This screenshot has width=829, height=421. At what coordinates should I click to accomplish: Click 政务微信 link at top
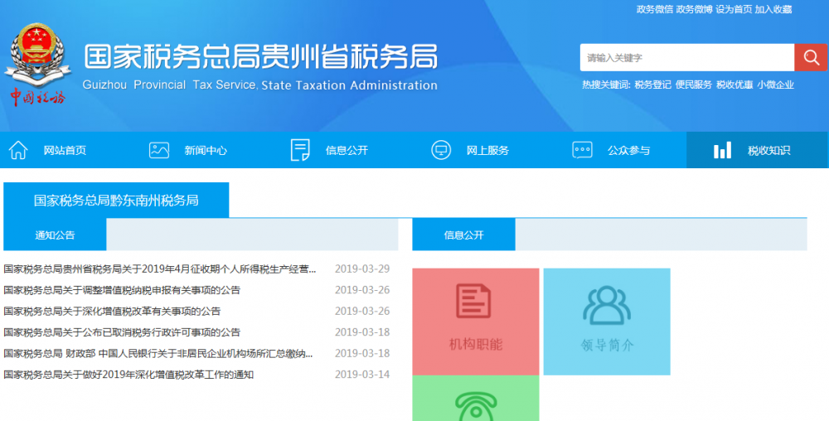pos(655,9)
